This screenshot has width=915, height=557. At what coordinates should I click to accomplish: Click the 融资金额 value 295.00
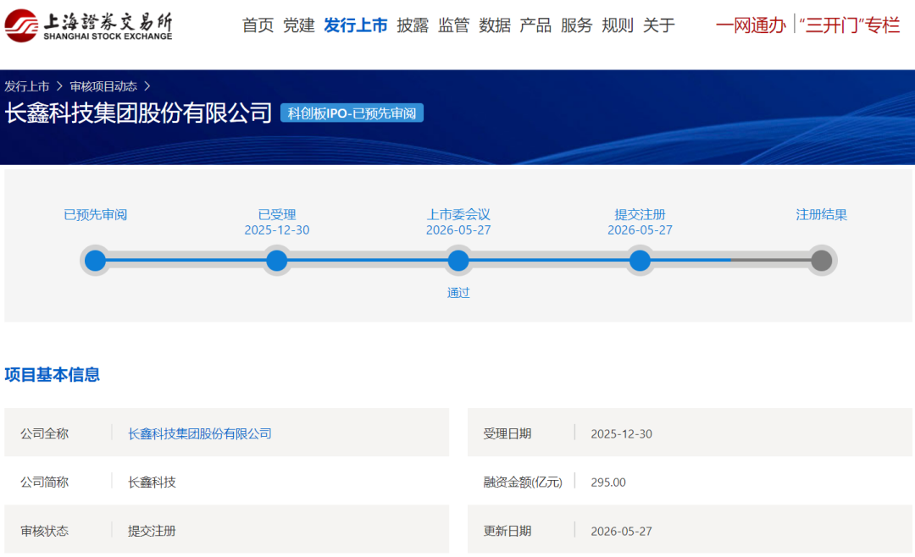(608, 483)
